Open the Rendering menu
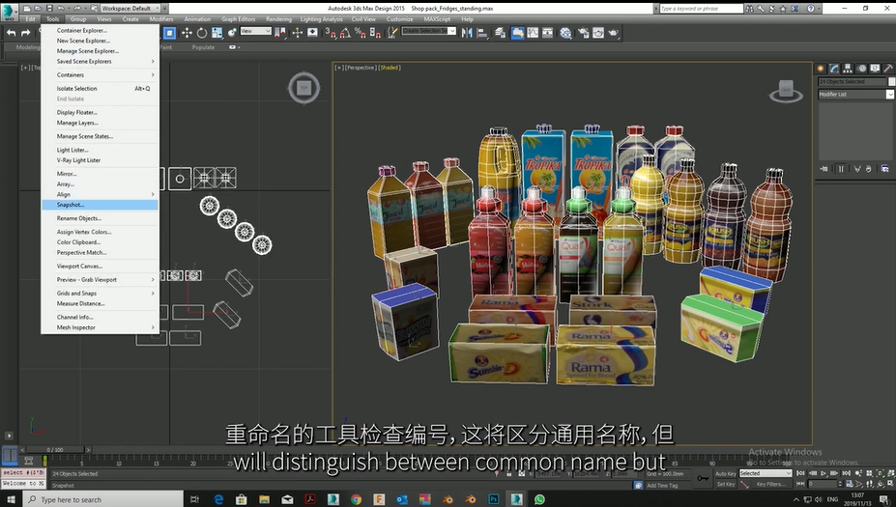The width and height of the screenshot is (896, 507). (279, 19)
